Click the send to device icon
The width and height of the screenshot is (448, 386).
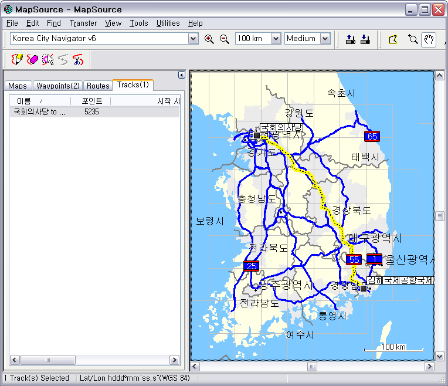click(x=350, y=39)
